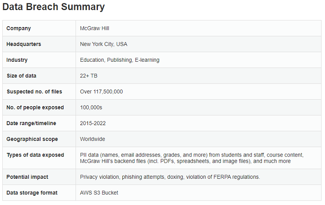This screenshot has height=205, width=325.
Task: Click the Data Breach Summary heading
Action: (x=54, y=7)
